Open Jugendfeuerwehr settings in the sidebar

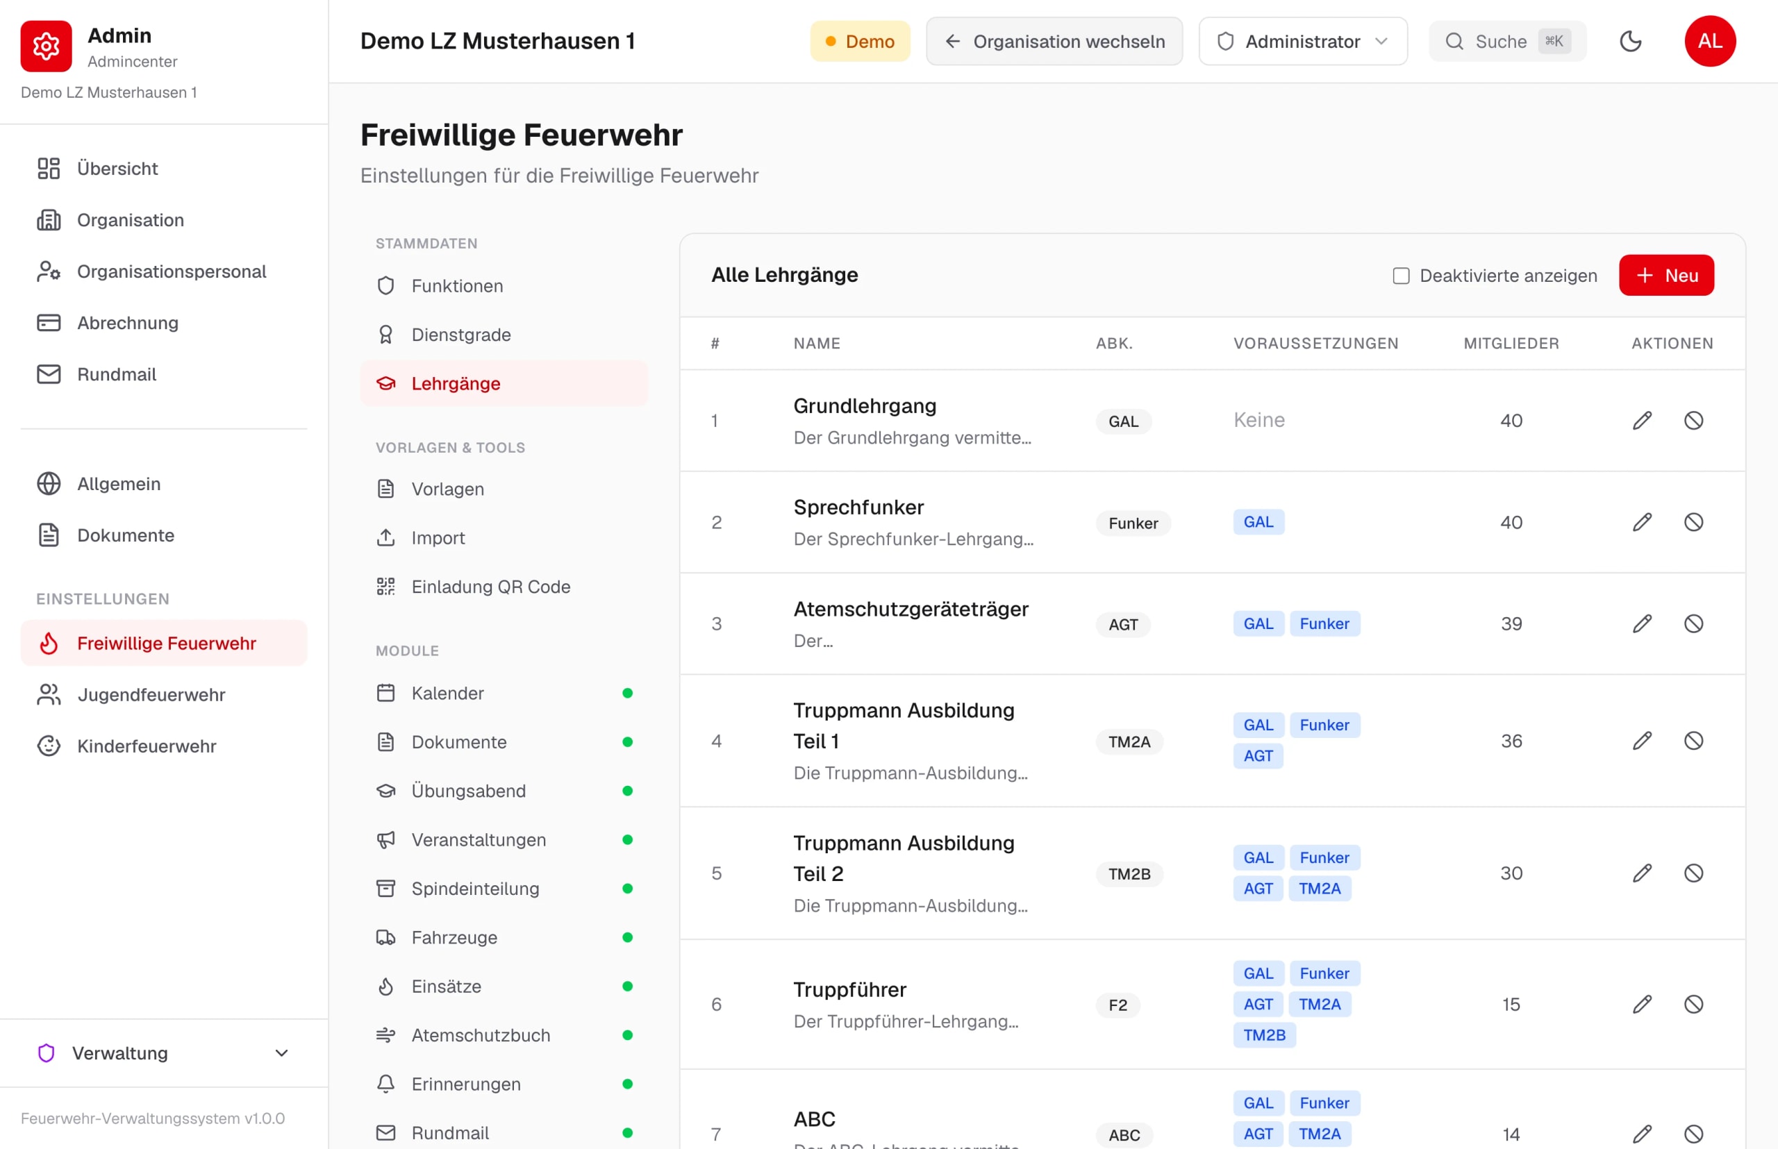[x=163, y=695]
